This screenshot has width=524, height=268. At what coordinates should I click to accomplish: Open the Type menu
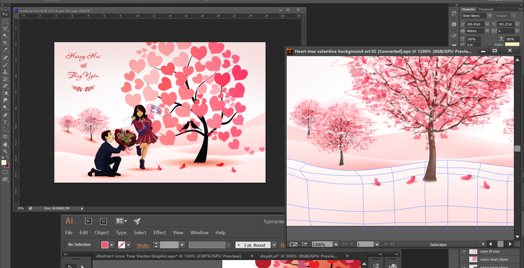tap(121, 232)
